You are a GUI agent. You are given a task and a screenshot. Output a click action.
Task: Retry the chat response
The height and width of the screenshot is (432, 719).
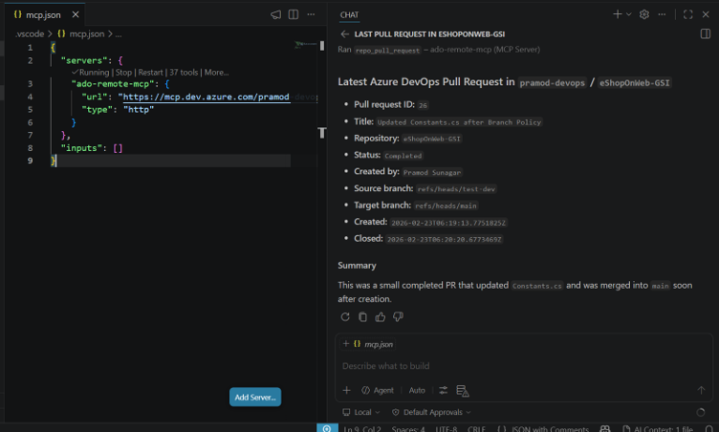point(345,317)
